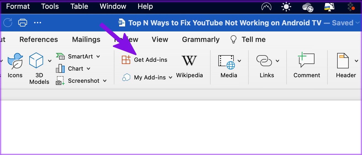The width and height of the screenshot is (362, 155).
Task: Click the Tell me search box
Action: point(248,39)
